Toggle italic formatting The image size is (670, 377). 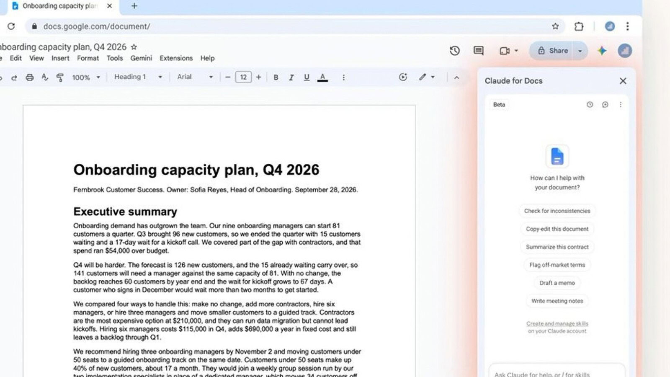tap(291, 77)
